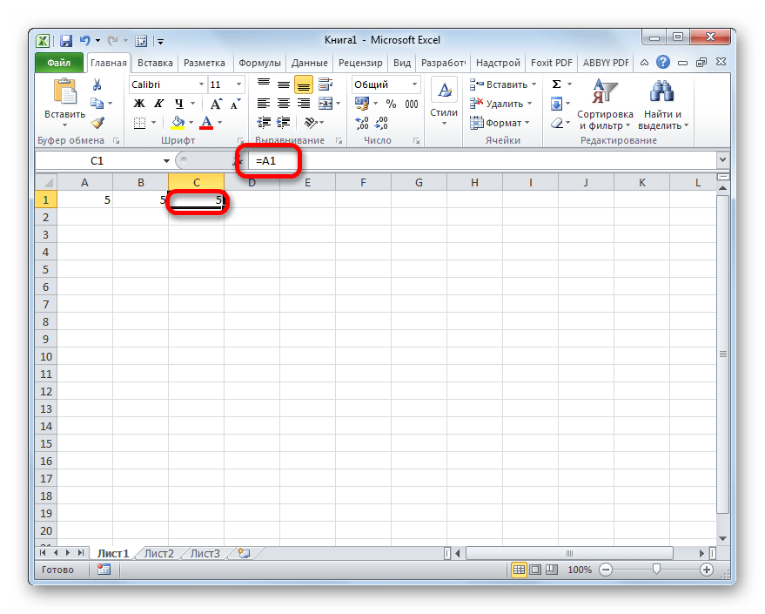Click the Wrap Text icon

tap(325, 84)
